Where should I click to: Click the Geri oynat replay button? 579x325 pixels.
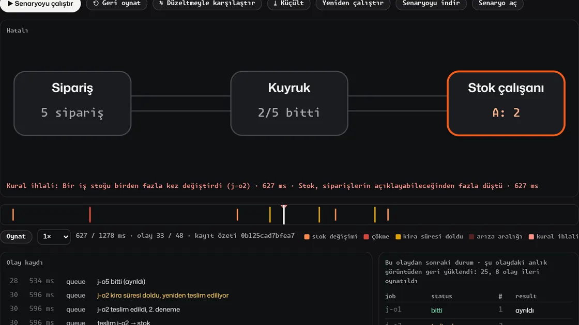(x=117, y=4)
